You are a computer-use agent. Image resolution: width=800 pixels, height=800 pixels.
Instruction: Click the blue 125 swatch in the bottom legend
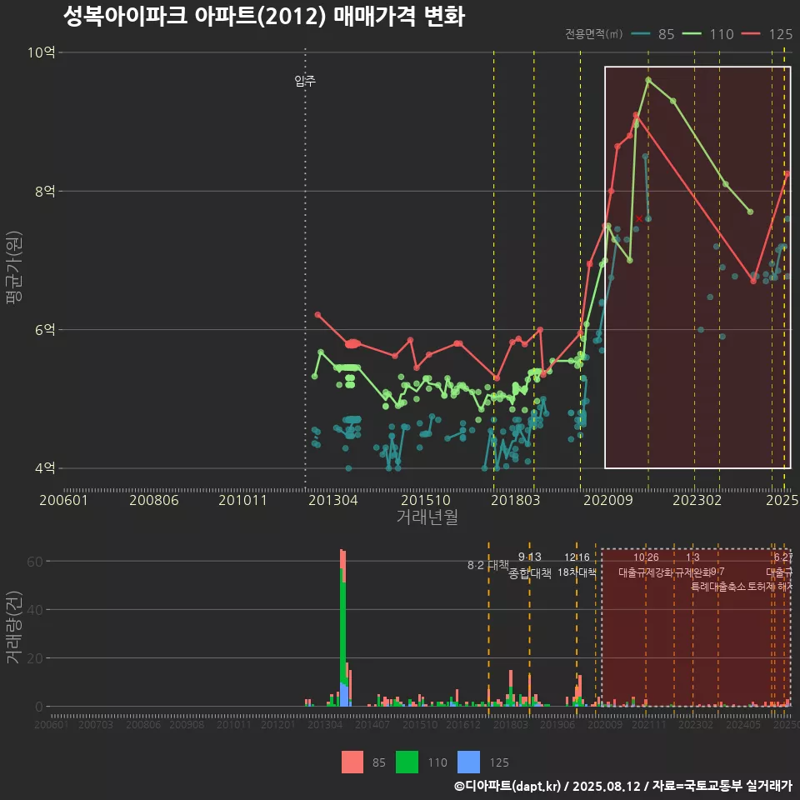(469, 762)
